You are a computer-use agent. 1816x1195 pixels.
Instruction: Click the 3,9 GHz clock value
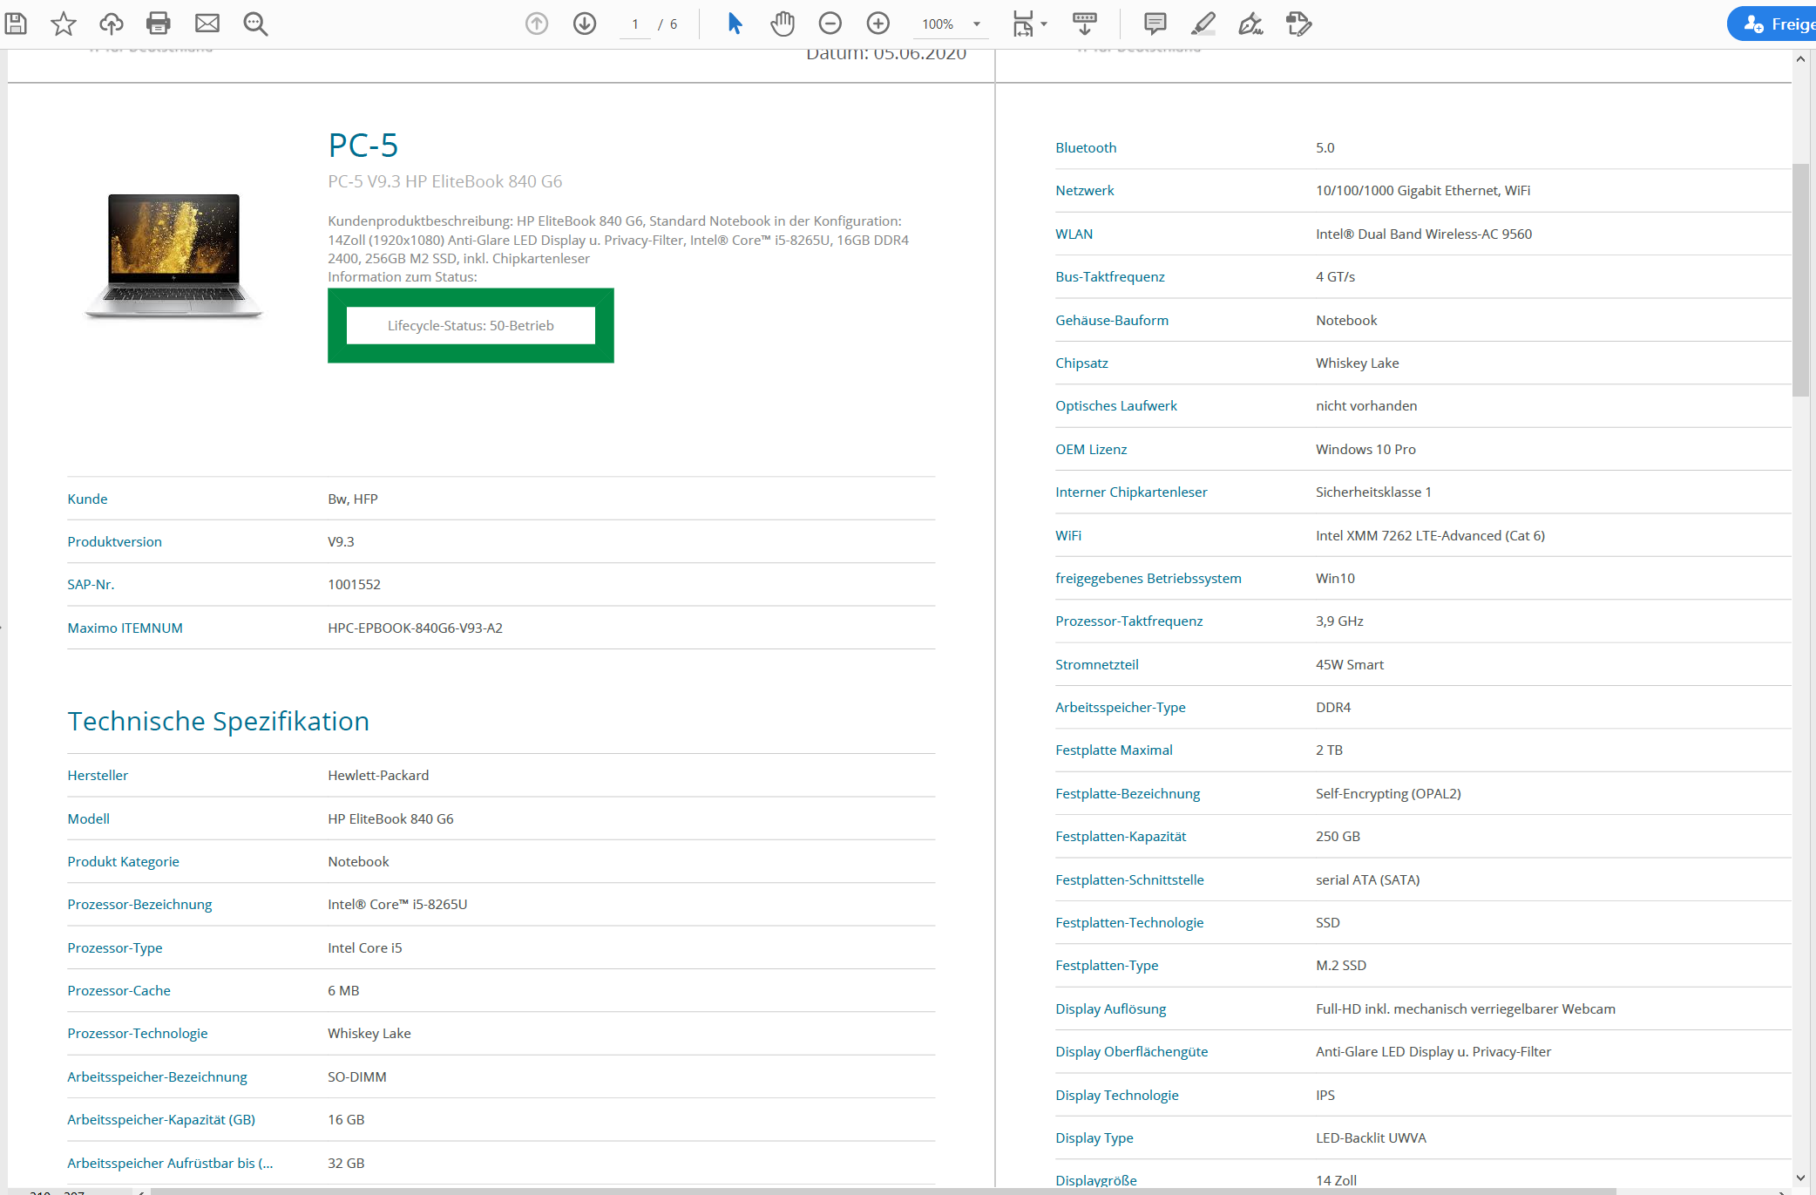point(1339,621)
